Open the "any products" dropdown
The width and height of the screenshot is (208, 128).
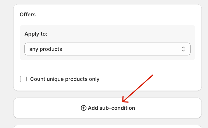[107, 49]
